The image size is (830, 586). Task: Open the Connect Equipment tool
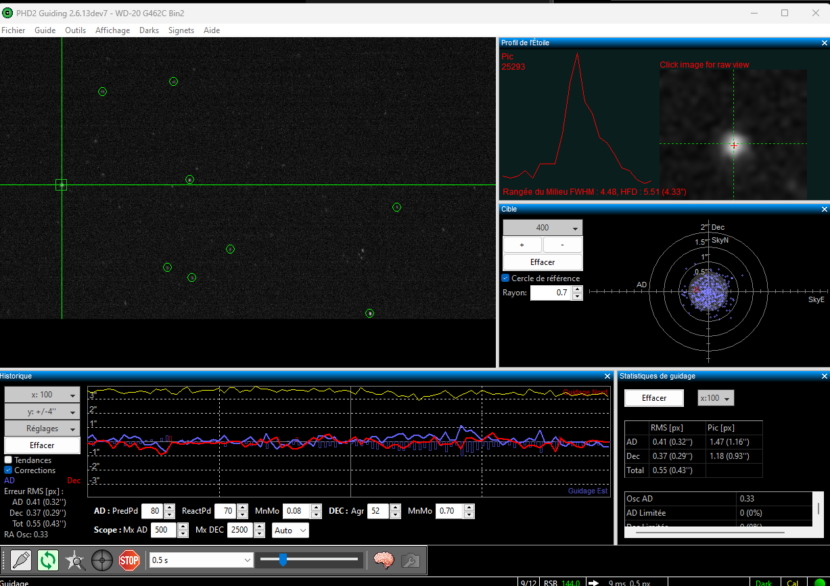point(22,560)
